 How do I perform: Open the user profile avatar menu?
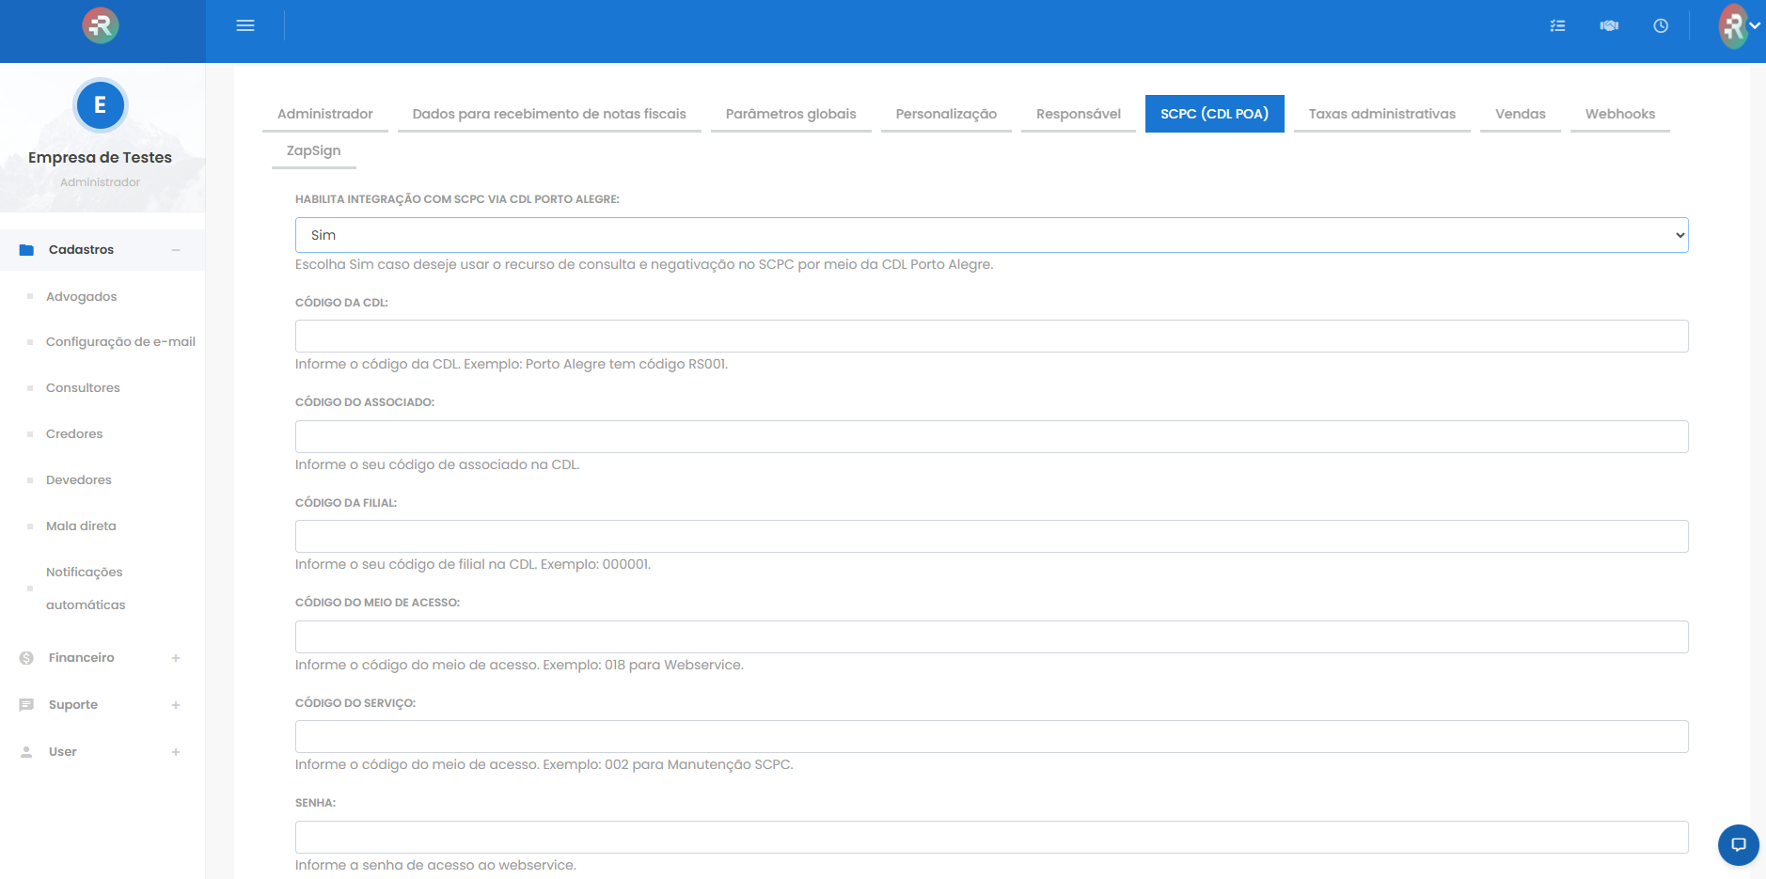(x=1738, y=26)
